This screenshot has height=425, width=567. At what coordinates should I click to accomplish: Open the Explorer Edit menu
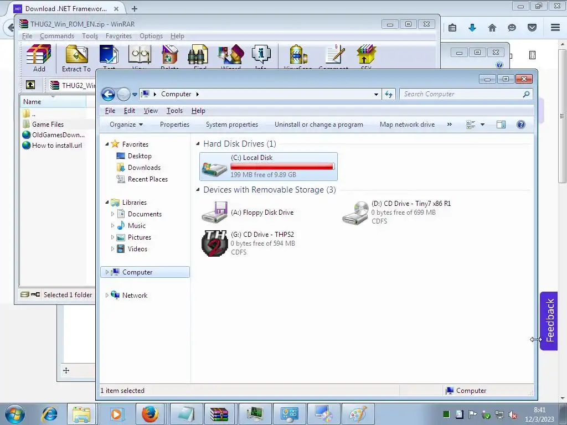[x=129, y=111]
